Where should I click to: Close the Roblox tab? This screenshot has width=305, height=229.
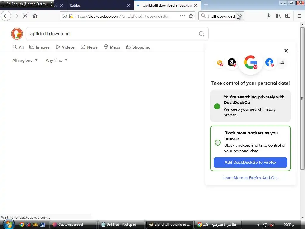click(x=129, y=5)
